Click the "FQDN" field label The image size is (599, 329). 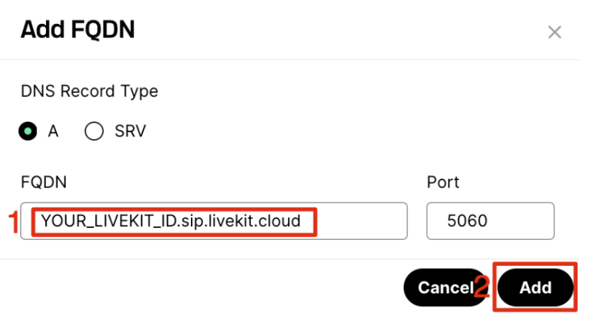[44, 182]
